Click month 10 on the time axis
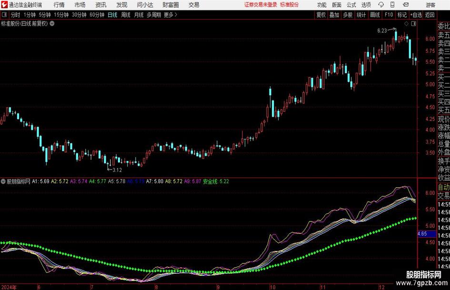Image resolution: width=450 pixels, height=290 pixels. (272, 287)
